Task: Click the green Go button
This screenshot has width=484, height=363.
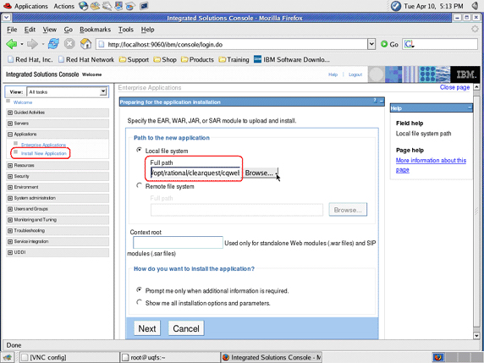Action: 389,45
